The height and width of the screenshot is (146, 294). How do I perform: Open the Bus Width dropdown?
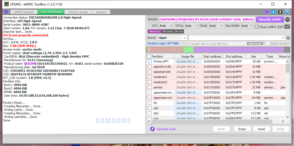[247, 26]
